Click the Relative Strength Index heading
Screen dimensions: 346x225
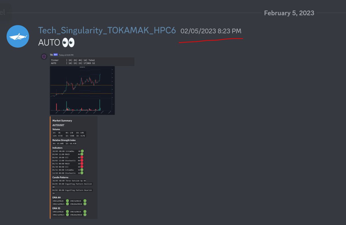tap(64, 140)
